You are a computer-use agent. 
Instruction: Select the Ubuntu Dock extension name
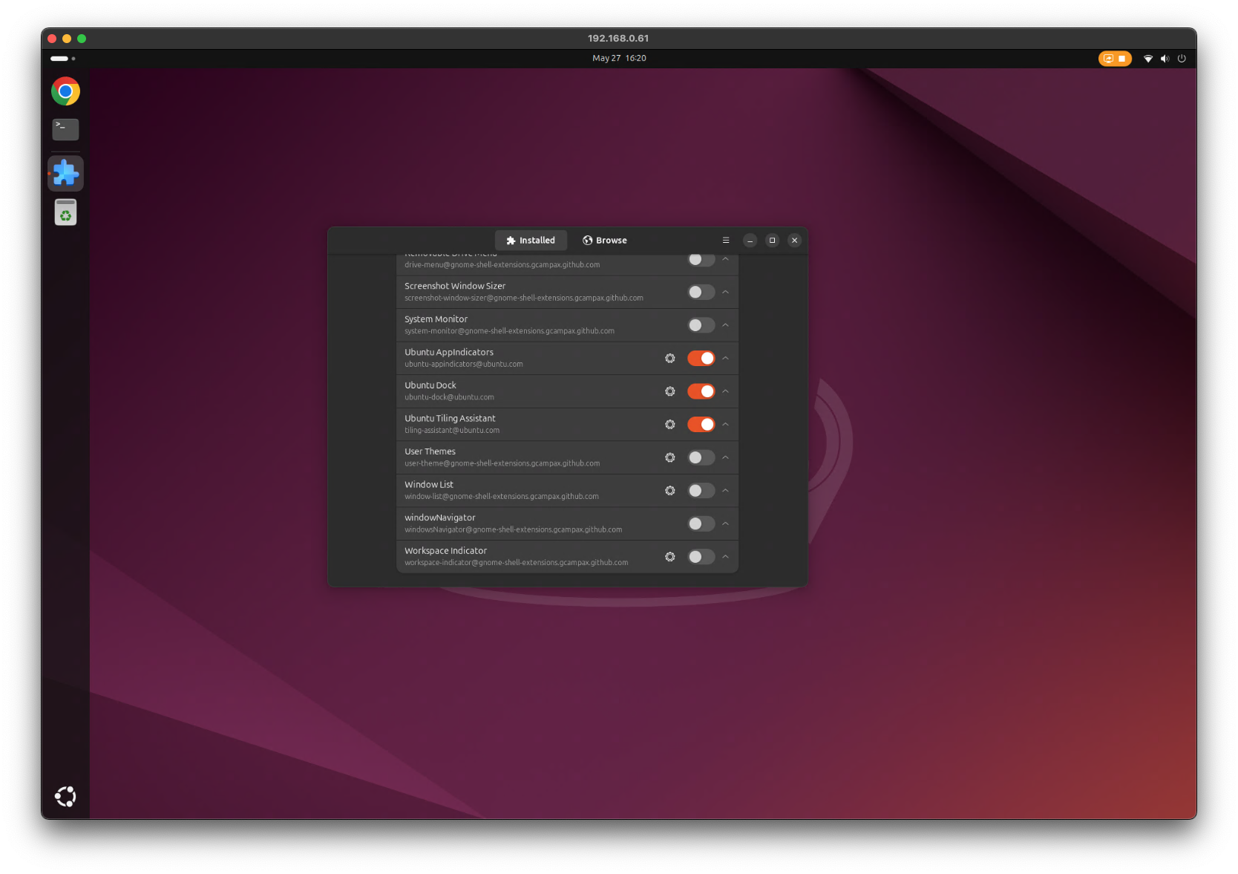click(430, 385)
